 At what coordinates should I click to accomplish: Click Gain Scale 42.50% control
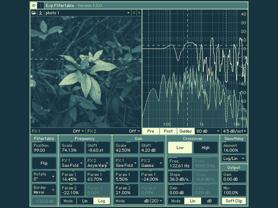point(126,148)
